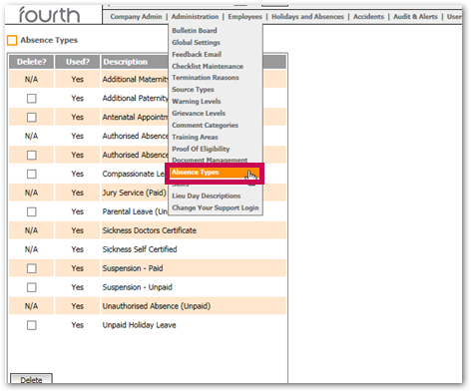
Task: Open the Employees menu
Action: click(x=245, y=17)
